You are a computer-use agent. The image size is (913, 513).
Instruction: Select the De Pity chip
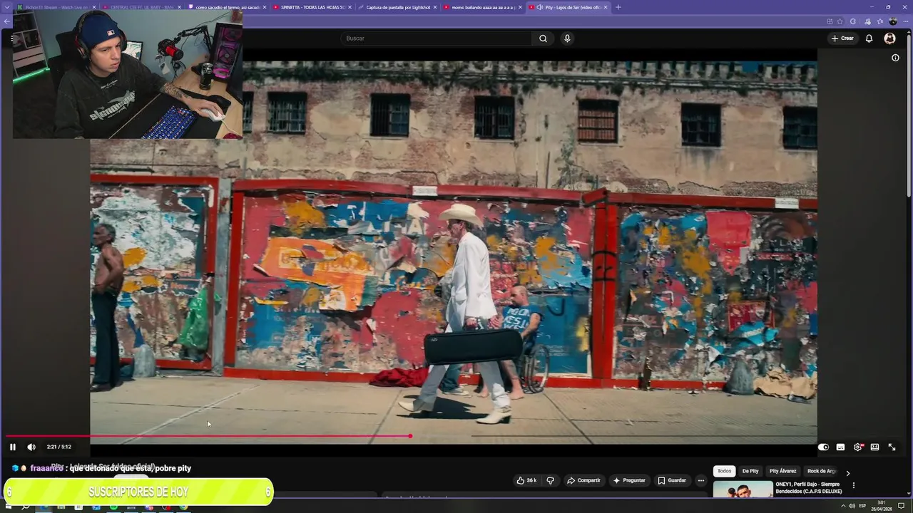click(x=750, y=471)
